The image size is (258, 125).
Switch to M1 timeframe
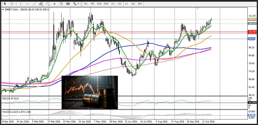86,4
